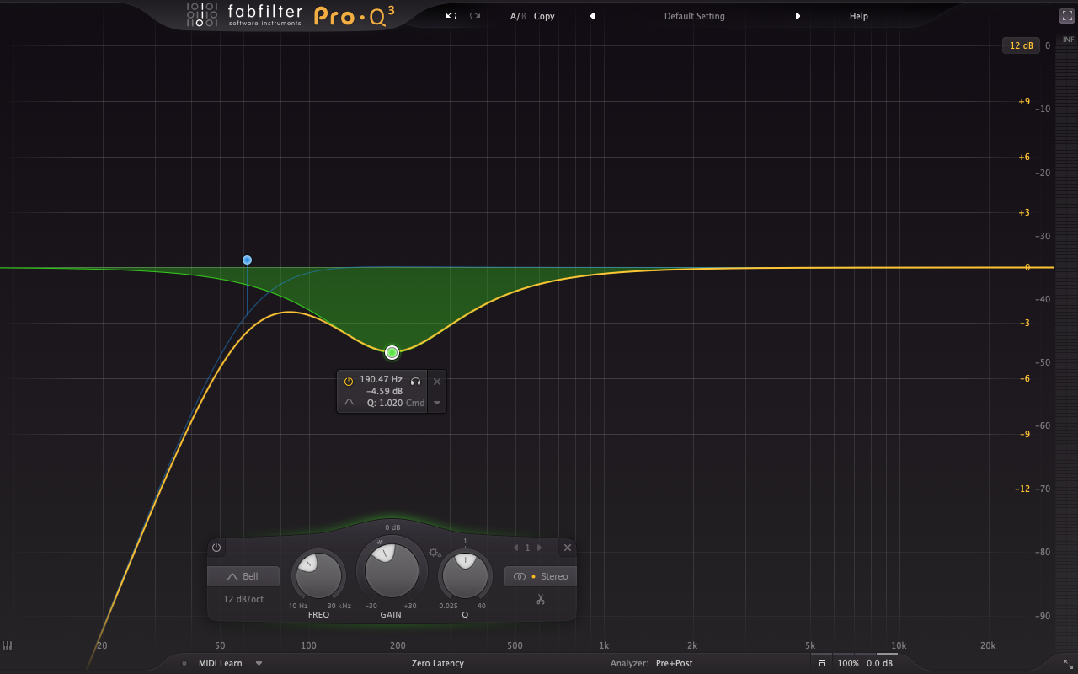Screen dimensions: 1078x674
Task: Click the GAIN knob
Action: tap(391, 570)
